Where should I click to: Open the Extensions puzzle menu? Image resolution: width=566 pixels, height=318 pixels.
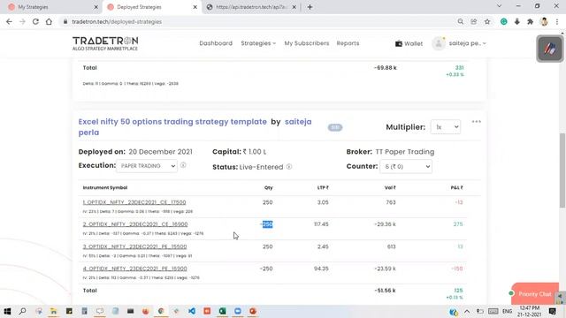531,21
